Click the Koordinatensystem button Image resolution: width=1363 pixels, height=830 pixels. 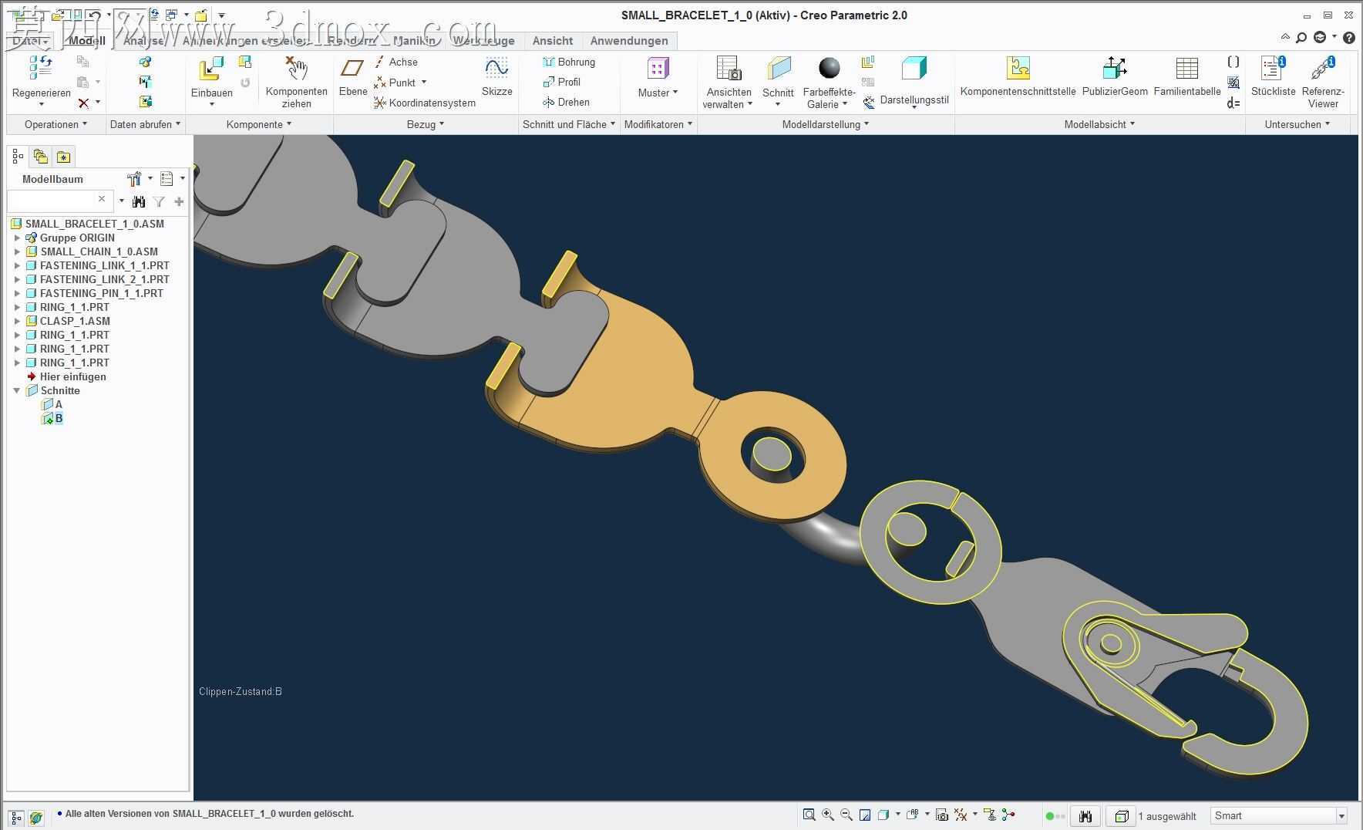point(424,103)
